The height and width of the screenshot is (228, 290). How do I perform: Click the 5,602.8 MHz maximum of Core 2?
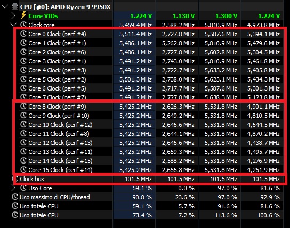(x=221, y=52)
